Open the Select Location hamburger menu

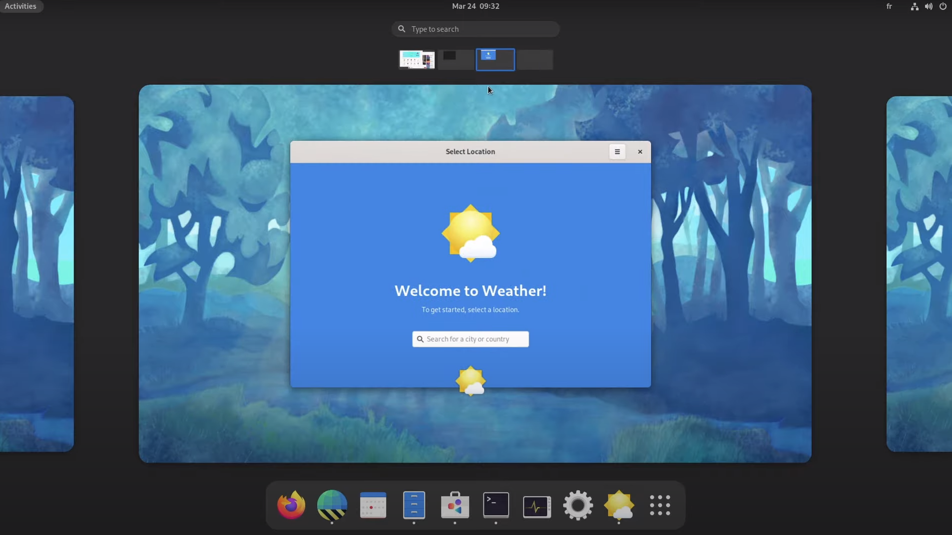[617, 152]
